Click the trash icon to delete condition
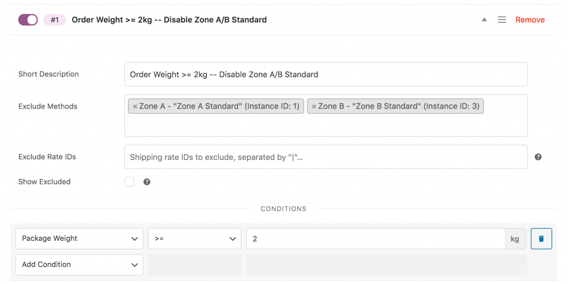Viewport: 568px width, 284px height. click(x=541, y=239)
